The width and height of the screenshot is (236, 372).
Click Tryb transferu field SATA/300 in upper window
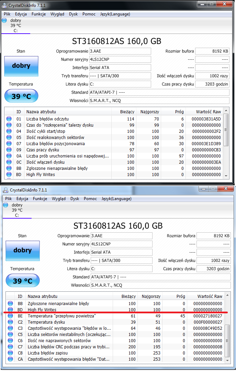click(x=120, y=76)
